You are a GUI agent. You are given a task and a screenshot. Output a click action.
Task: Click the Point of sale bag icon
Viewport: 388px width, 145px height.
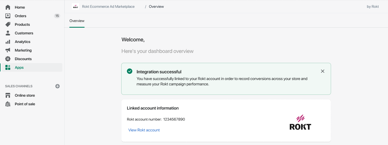click(x=8, y=104)
